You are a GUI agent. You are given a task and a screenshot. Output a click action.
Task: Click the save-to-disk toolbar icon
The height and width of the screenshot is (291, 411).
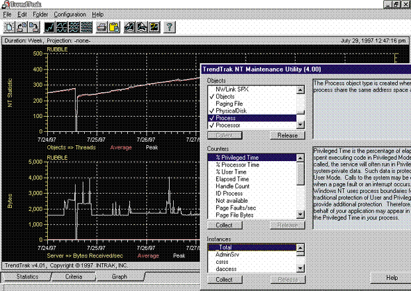pyautogui.click(x=34, y=27)
